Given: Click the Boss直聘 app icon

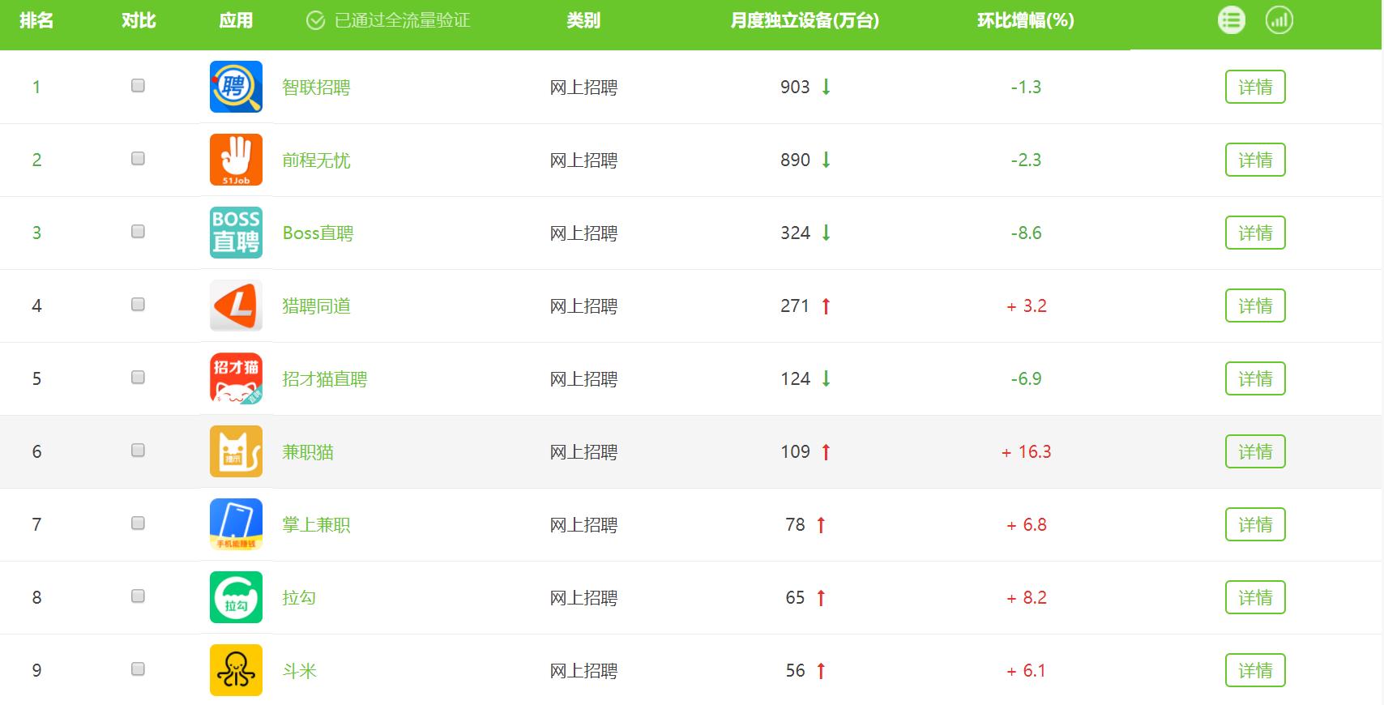Looking at the screenshot, I should tap(236, 233).
